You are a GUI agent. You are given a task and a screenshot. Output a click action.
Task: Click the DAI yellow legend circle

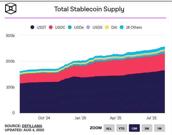(107, 27)
